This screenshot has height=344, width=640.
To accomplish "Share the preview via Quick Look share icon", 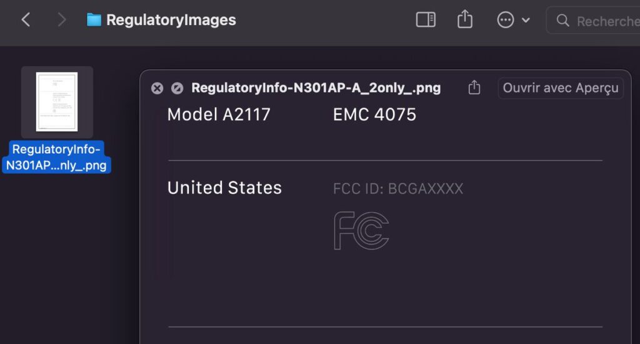I will tap(474, 88).
